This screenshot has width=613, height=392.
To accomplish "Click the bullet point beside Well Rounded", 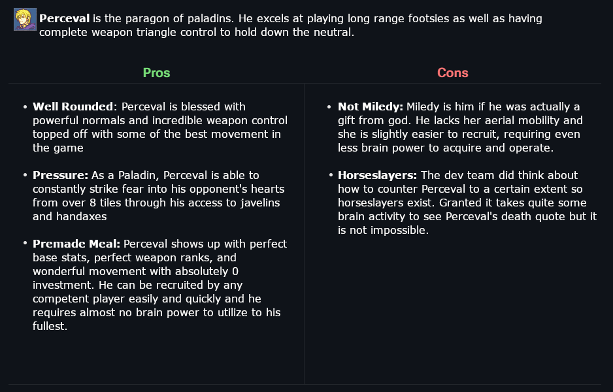I will click(25, 107).
